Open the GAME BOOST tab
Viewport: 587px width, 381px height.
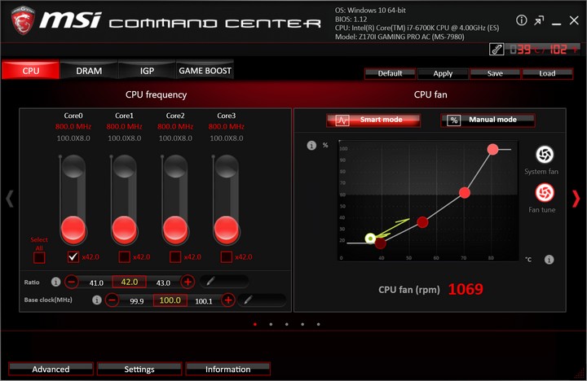pyautogui.click(x=205, y=70)
